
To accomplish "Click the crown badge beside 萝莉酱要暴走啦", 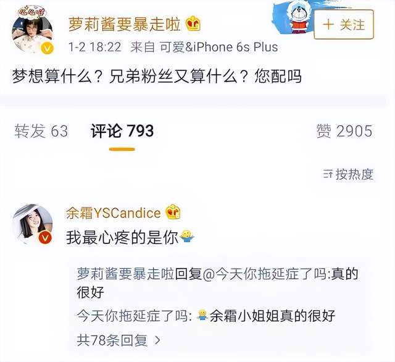I will click(x=193, y=23).
